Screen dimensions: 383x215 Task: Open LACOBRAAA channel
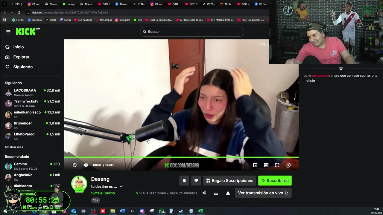coord(32,93)
